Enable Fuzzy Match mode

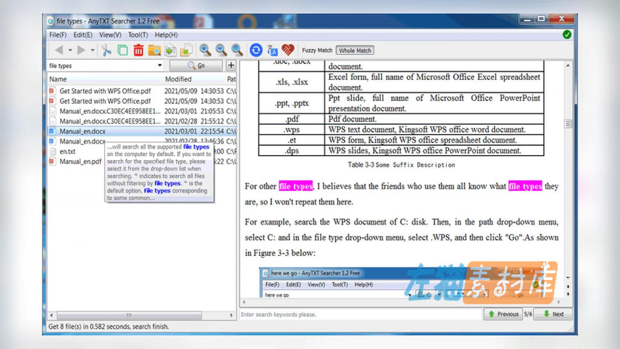[317, 50]
